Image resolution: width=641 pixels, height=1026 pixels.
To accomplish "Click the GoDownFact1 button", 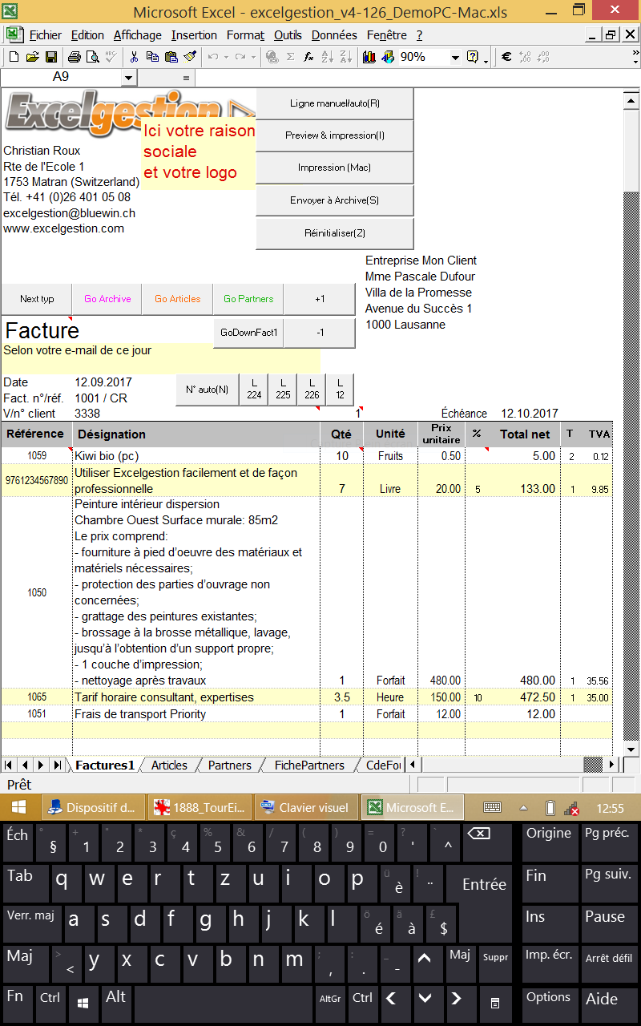I will click(x=248, y=333).
